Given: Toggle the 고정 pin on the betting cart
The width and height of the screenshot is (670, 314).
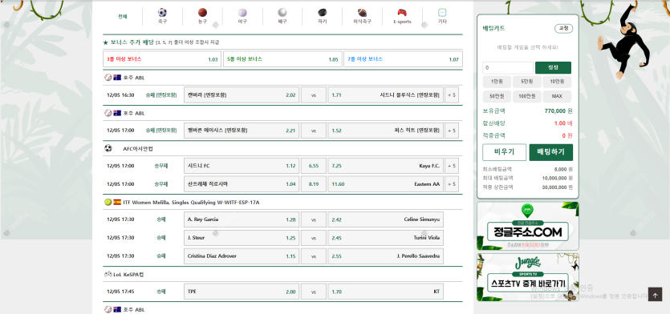Looking at the screenshot, I should click(563, 29).
